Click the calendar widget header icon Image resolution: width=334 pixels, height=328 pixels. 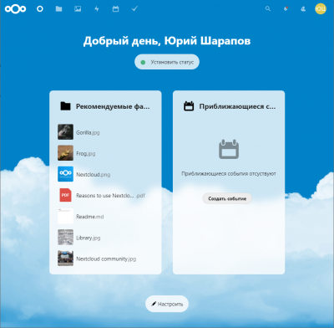(189, 106)
